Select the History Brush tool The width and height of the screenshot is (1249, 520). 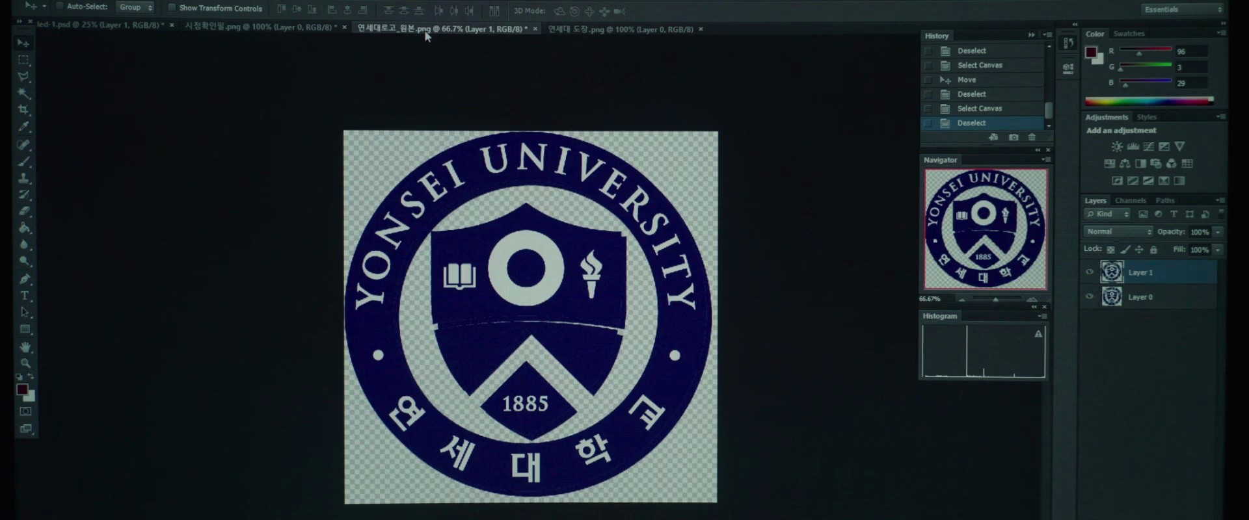24,194
